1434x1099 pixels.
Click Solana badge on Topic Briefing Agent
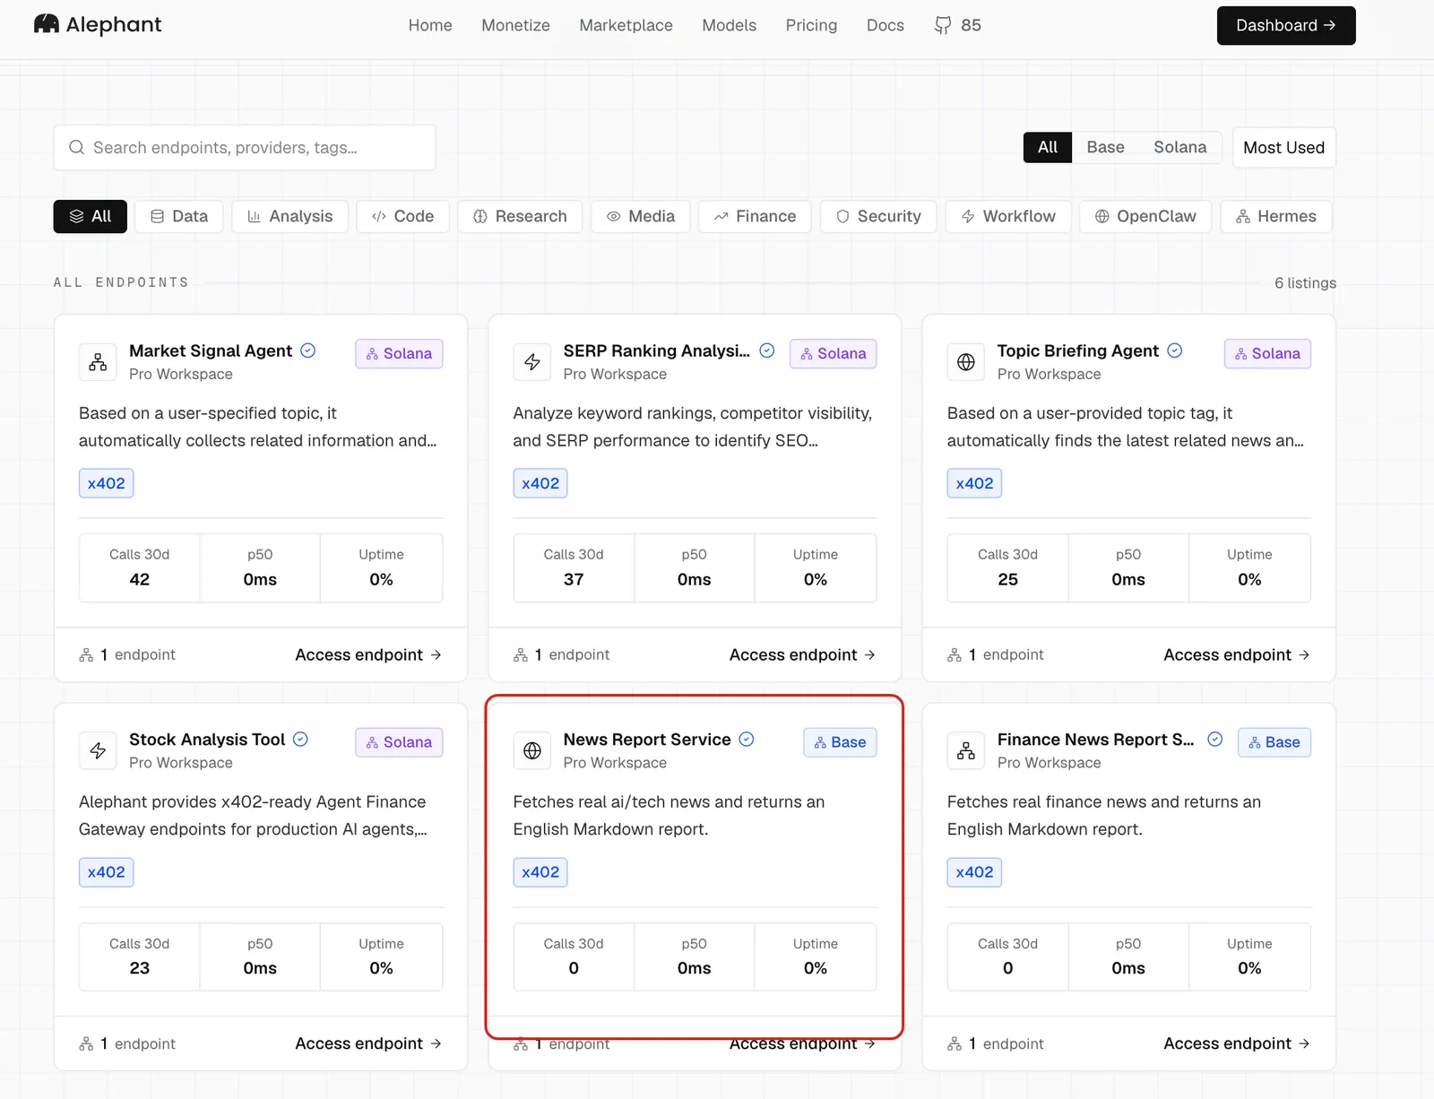pos(1267,353)
